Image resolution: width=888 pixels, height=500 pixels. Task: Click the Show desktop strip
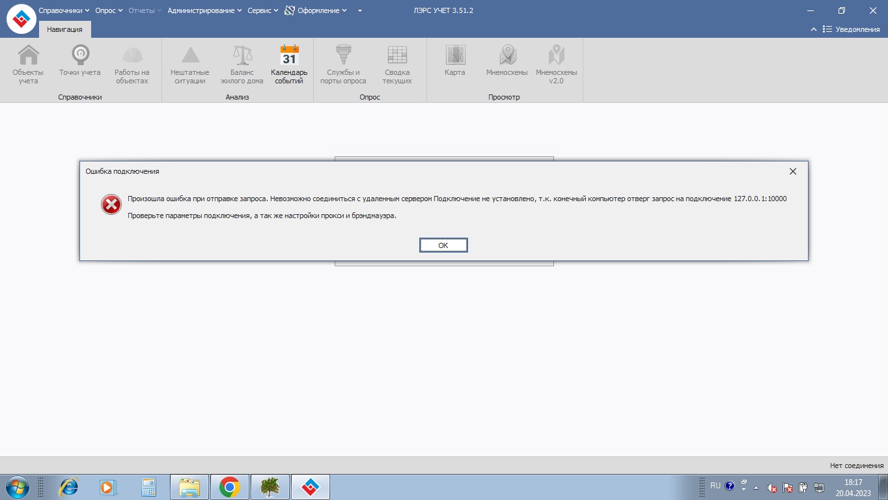[883, 487]
